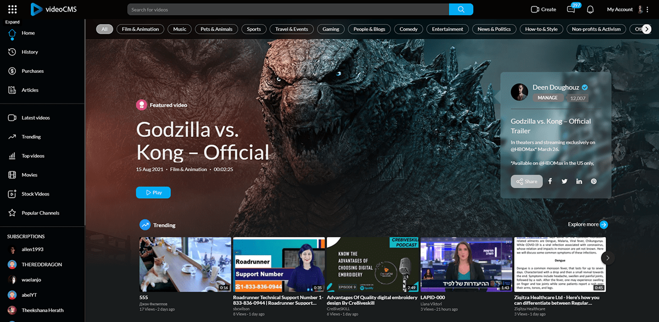Click the user avatar in header
659x322 pixels.
click(x=640, y=9)
